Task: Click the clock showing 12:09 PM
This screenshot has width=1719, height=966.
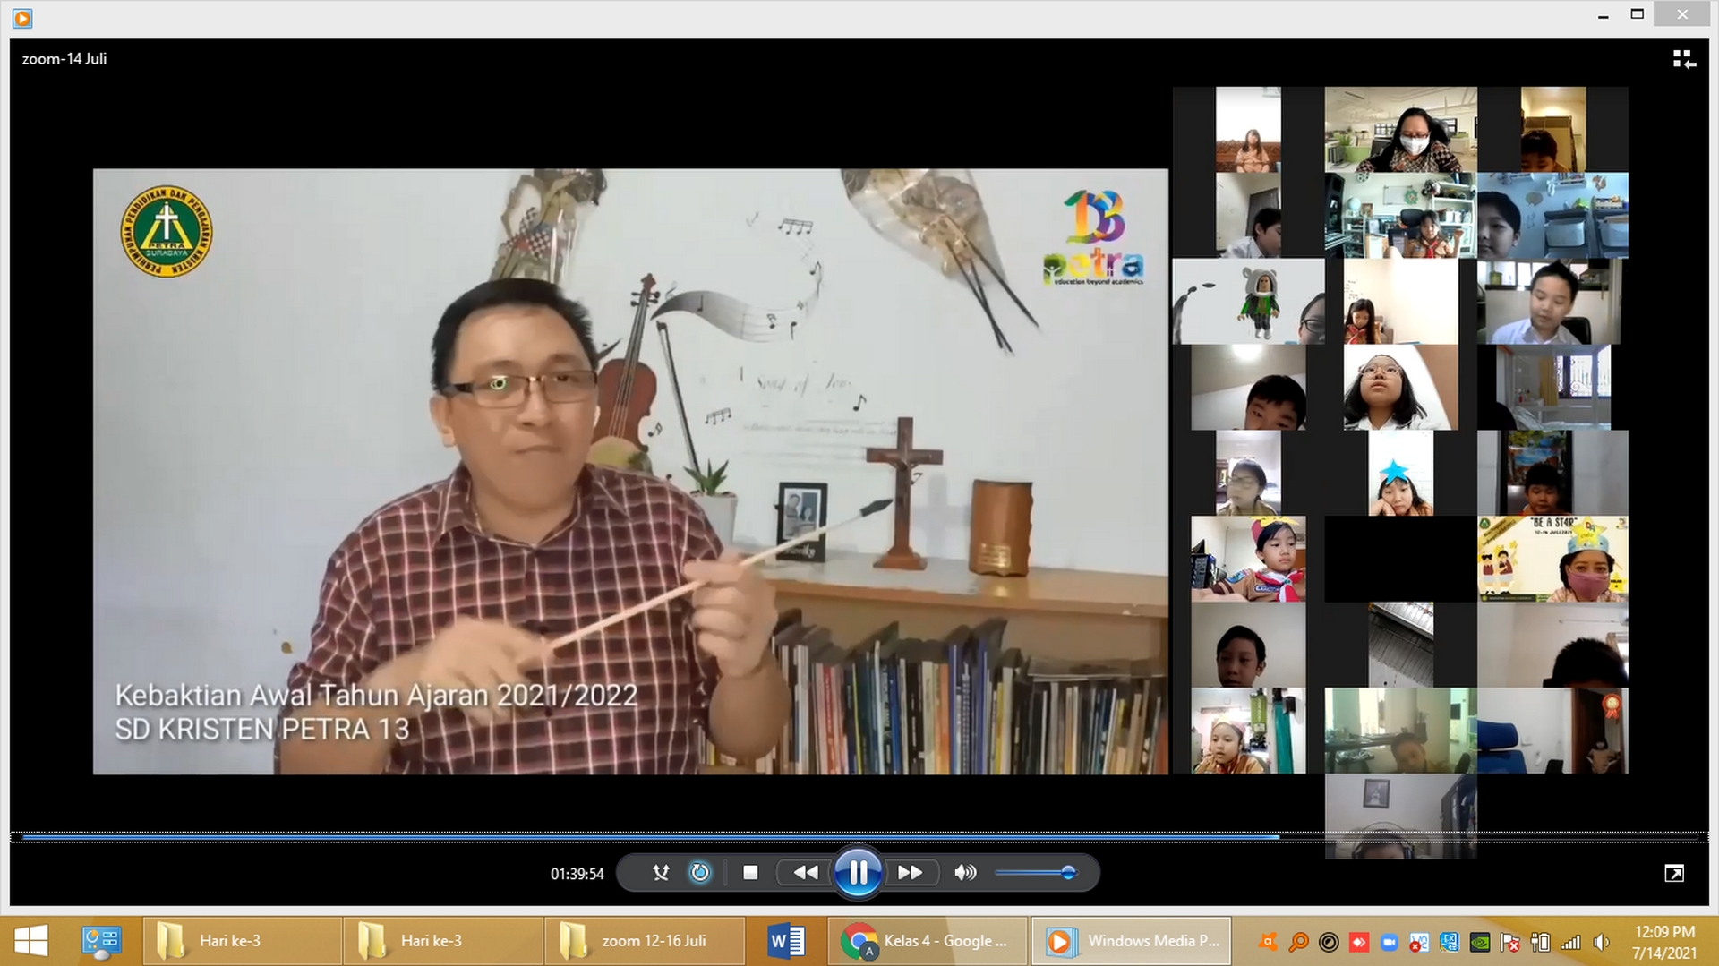Action: point(1663,932)
